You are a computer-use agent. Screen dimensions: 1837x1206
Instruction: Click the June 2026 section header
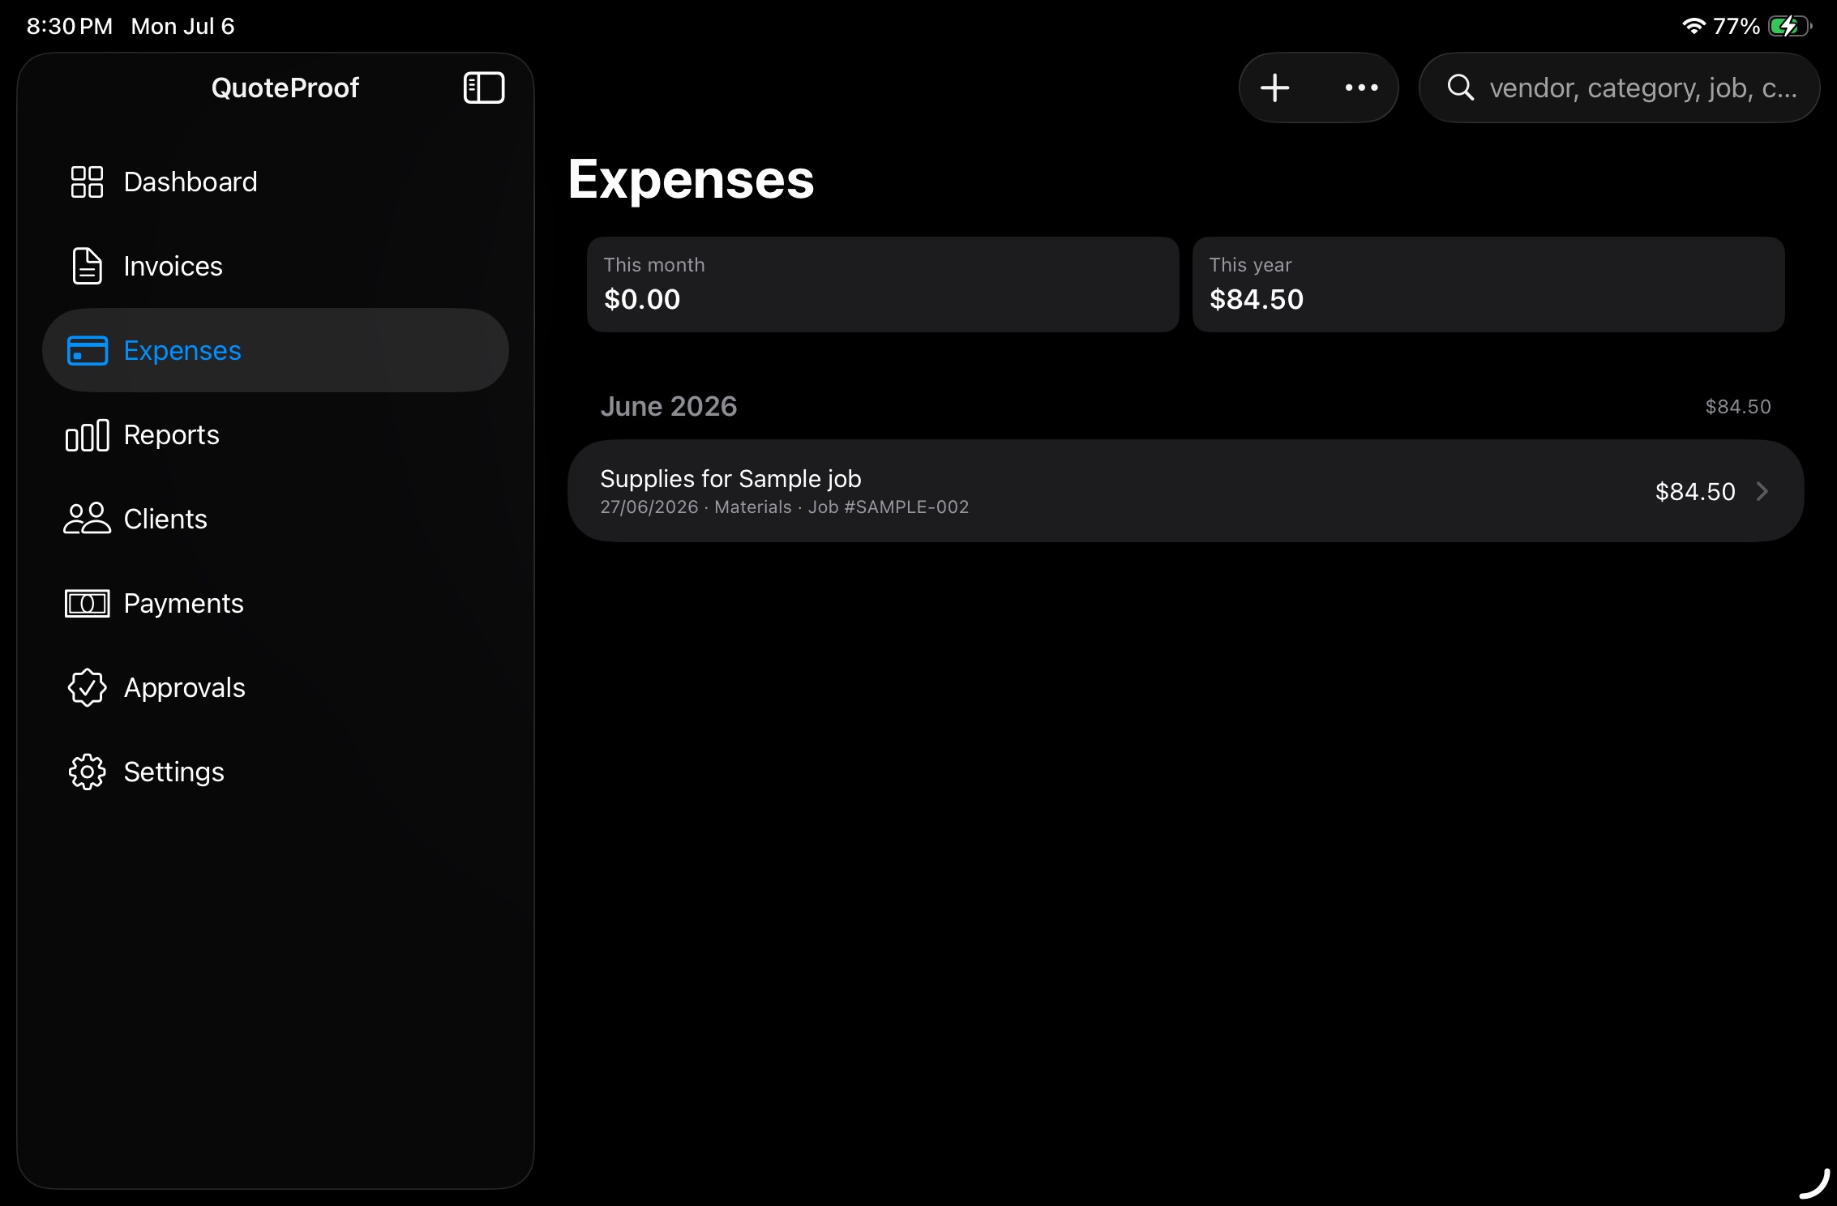(669, 406)
